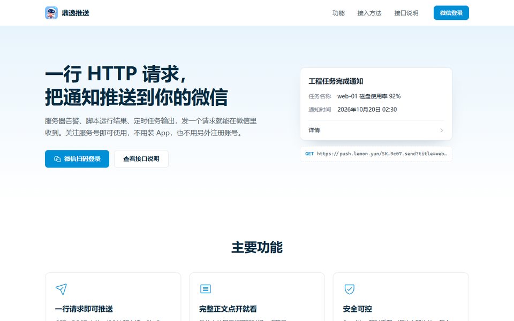Click the 主要功能 section heading
The width and height of the screenshot is (514, 321).
click(x=257, y=247)
